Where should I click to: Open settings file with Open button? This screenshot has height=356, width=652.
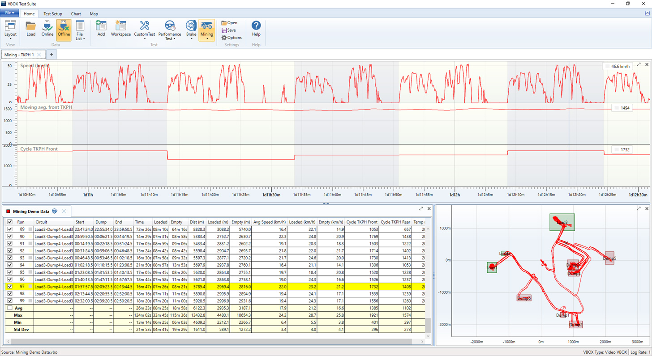point(229,23)
